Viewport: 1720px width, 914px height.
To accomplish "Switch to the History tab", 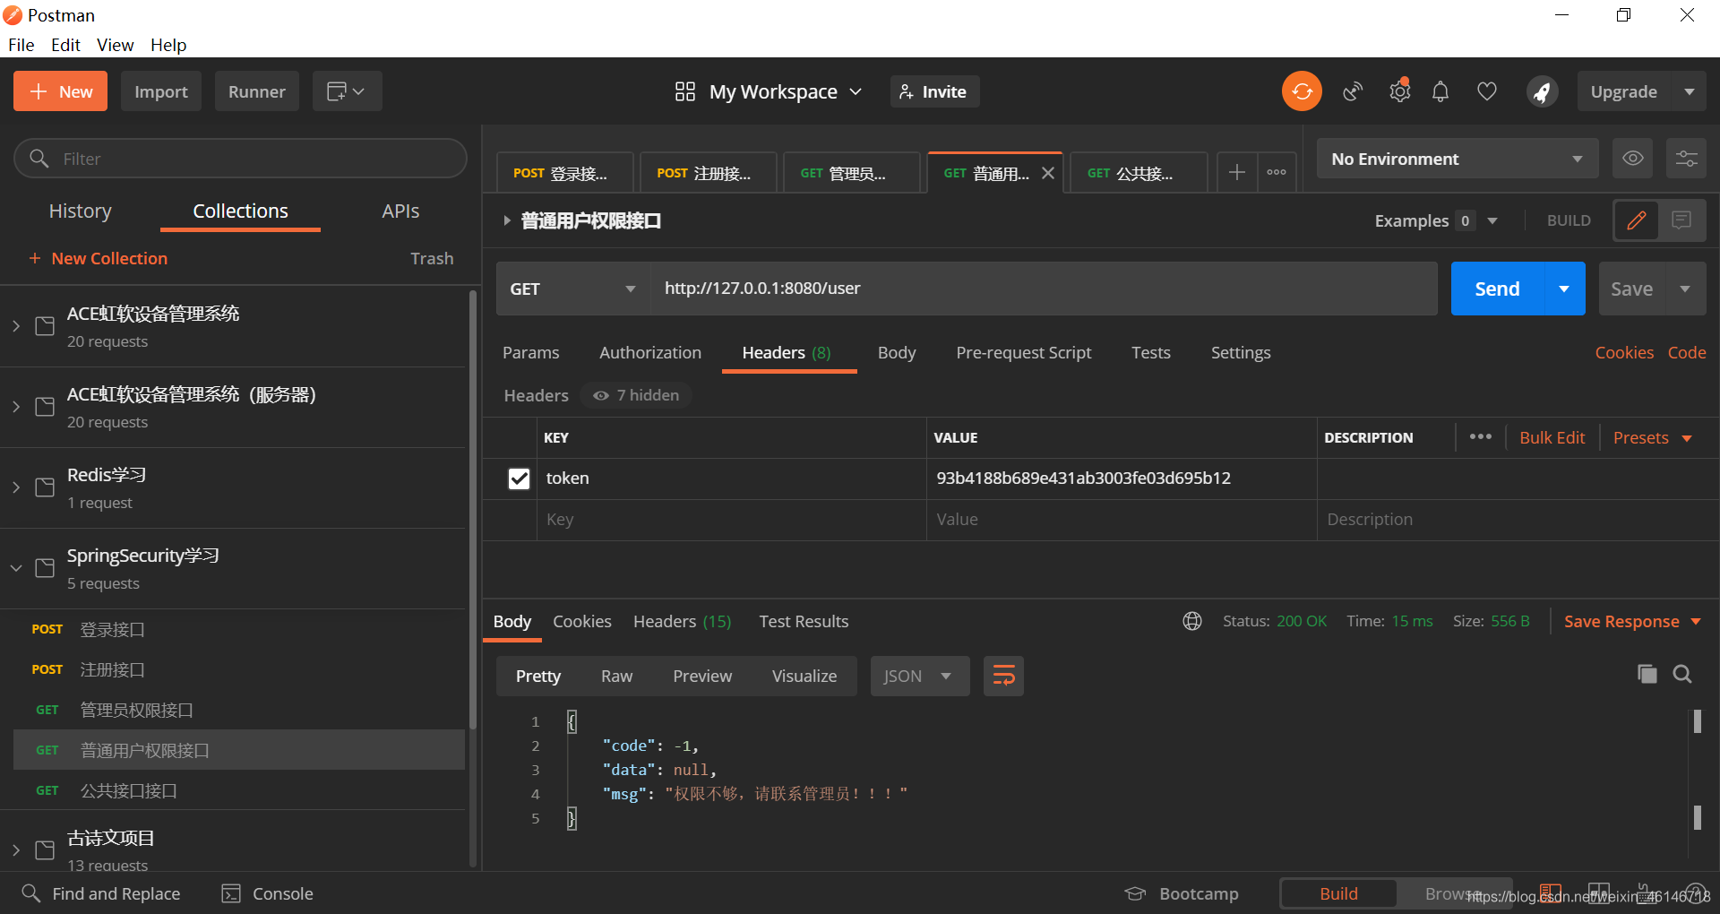I will click(x=81, y=211).
